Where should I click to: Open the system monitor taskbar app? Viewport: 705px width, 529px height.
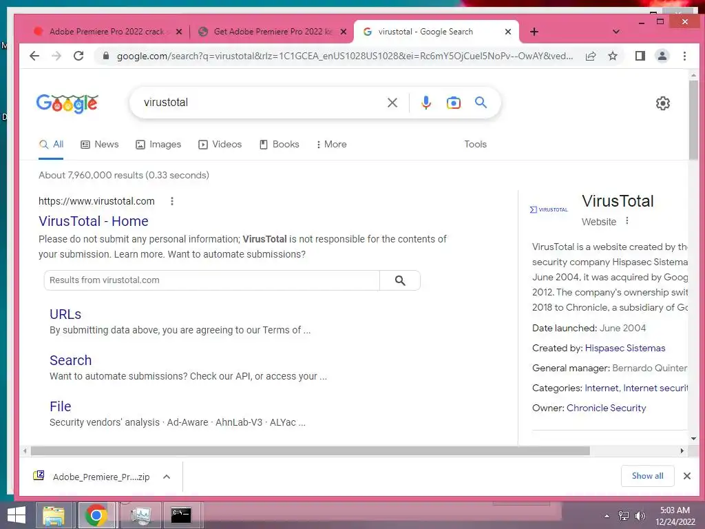[x=140, y=515]
